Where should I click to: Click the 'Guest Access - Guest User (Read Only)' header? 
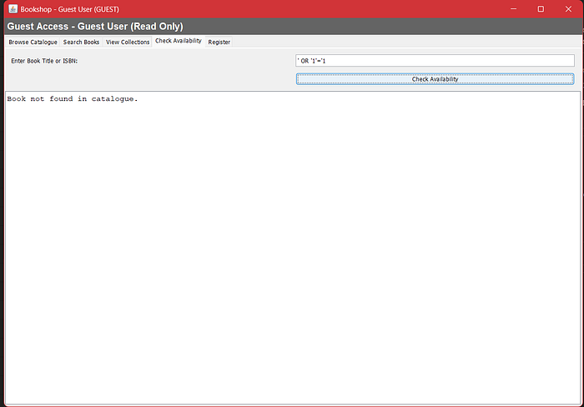click(x=95, y=27)
